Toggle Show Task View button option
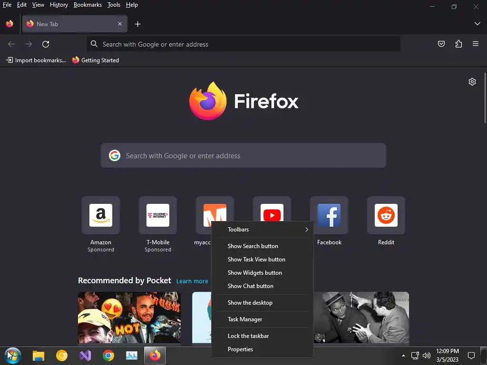This screenshot has width=487, height=365. (x=263, y=259)
